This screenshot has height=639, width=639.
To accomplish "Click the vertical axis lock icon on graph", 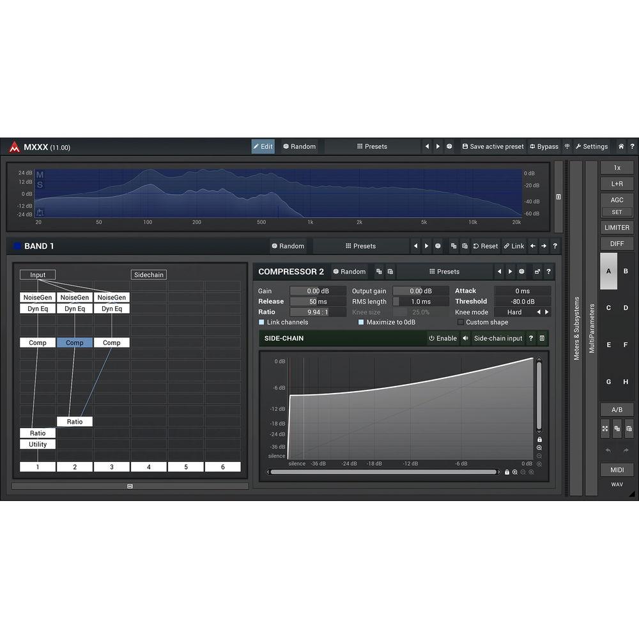I will coord(539,440).
